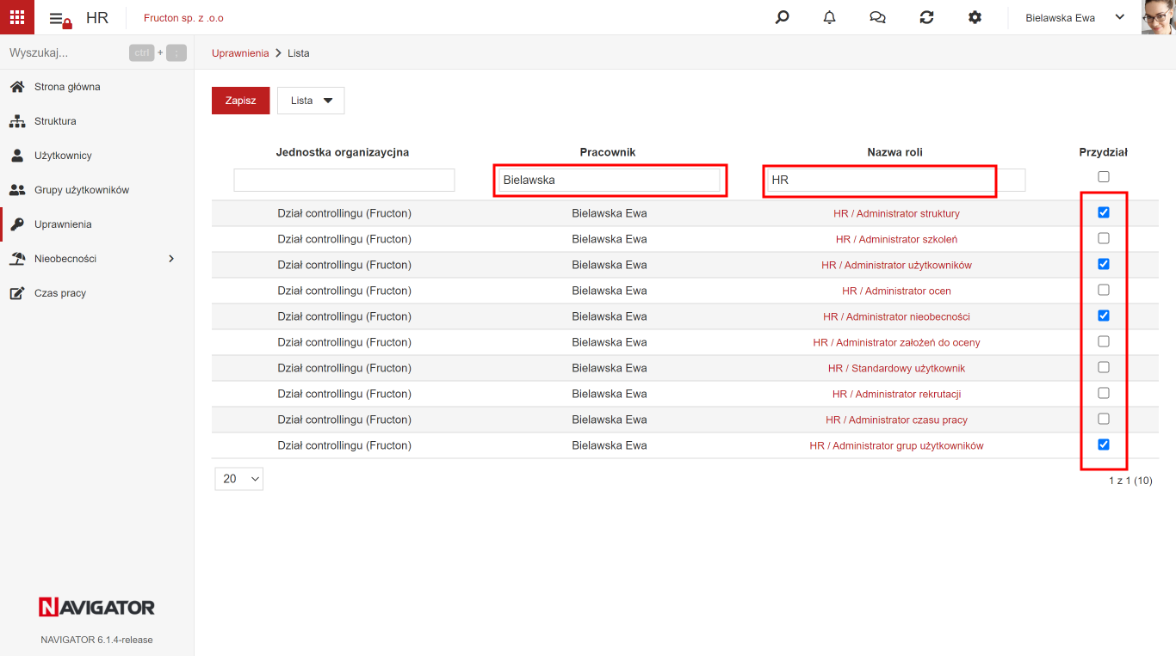Open the page size dropdown showing 20
This screenshot has height=656, width=1176.
(238, 479)
